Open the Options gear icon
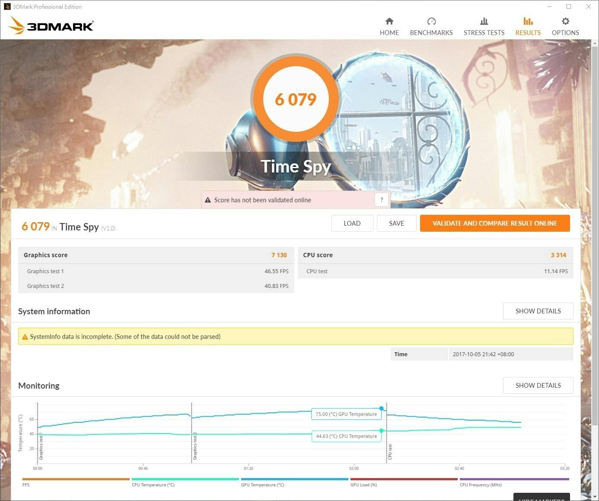Viewport: 599px width, 501px height. click(x=565, y=21)
